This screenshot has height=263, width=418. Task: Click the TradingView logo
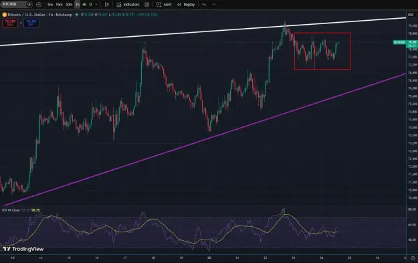[x=23, y=249]
